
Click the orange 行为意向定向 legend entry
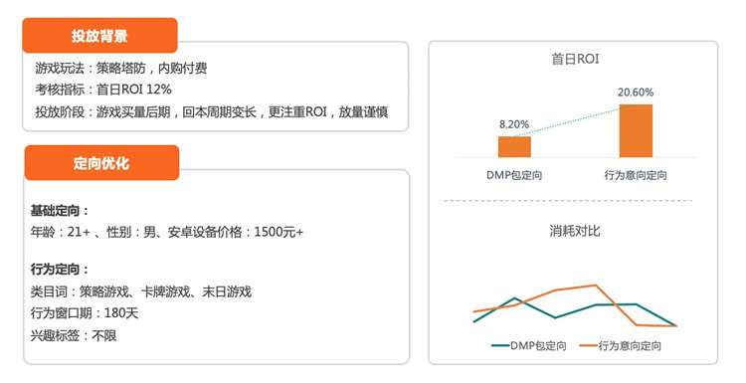[x=621, y=346]
